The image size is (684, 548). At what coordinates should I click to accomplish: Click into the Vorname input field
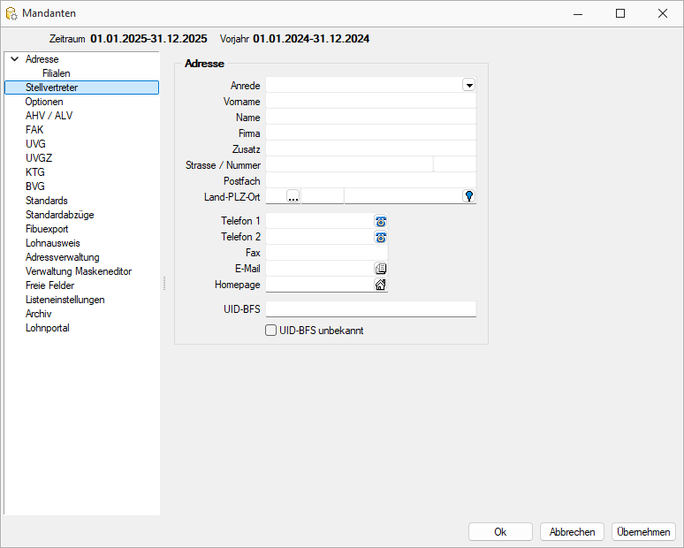click(x=371, y=102)
